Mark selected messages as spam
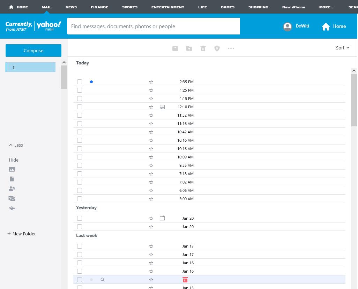 point(217,48)
